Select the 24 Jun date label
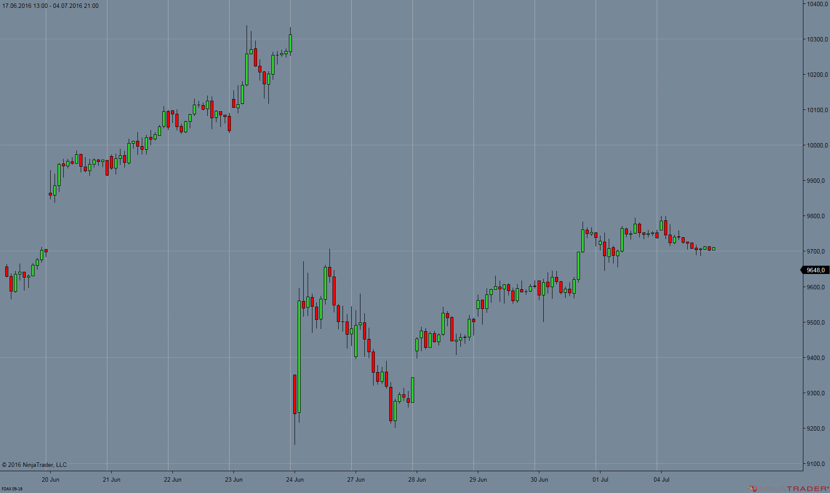830x493 pixels. pyautogui.click(x=295, y=479)
